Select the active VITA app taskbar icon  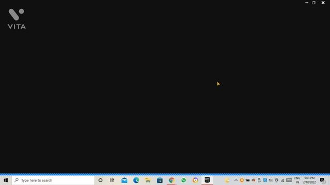click(207, 180)
